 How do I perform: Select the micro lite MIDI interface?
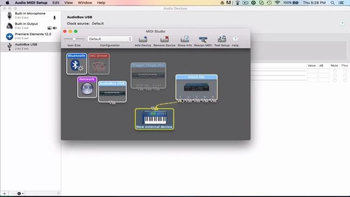[196, 87]
